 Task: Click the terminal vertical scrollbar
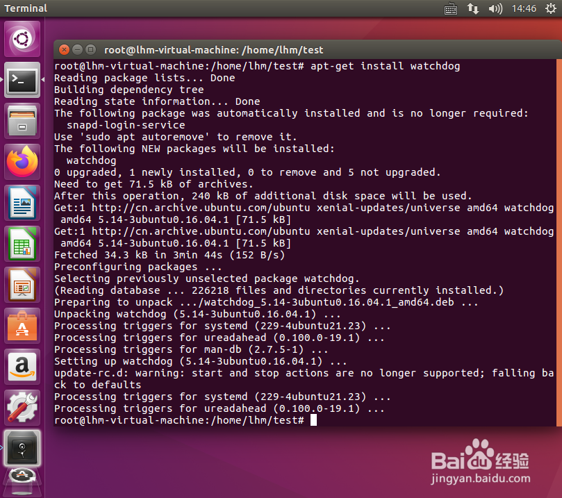[559, 242]
